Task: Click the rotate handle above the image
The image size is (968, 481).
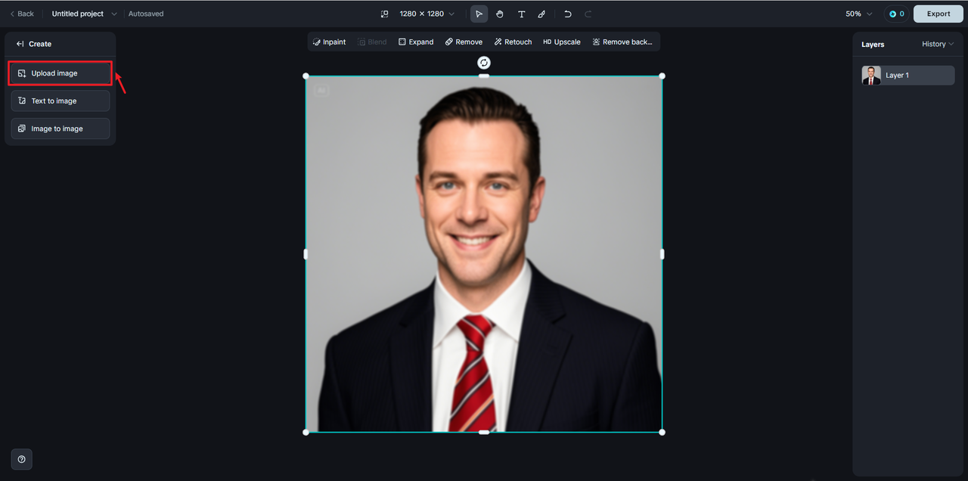Action: [484, 62]
